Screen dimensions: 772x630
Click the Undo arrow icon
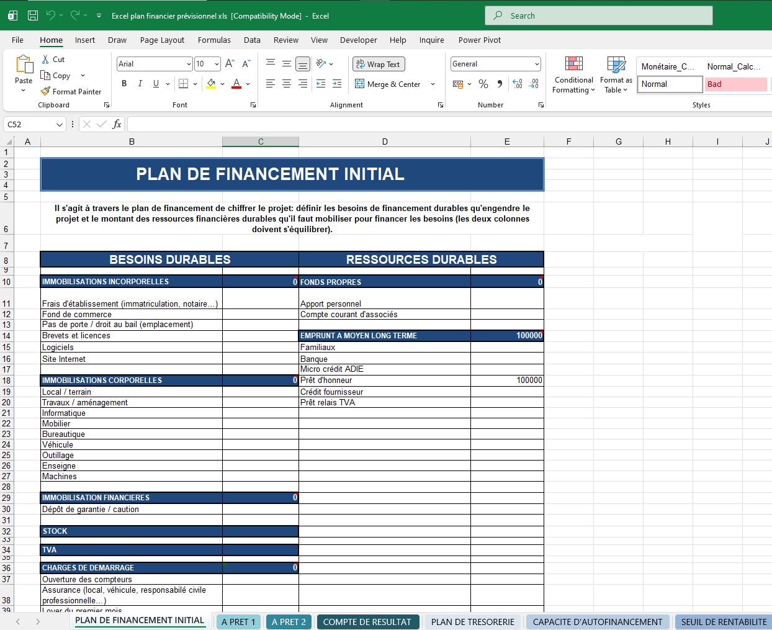(x=51, y=16)
